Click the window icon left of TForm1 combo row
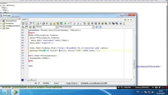 point(26,27)
